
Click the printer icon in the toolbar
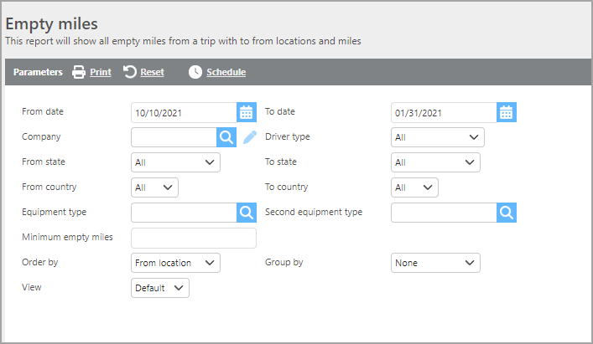tap(79, 72)
